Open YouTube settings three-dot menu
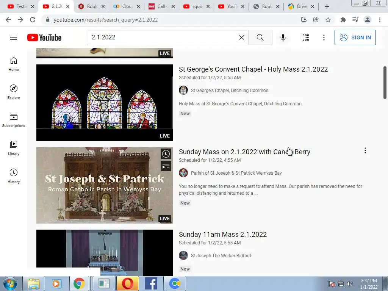Image resolution: width=388 pixels, height=291 pixels. [324, 38]
